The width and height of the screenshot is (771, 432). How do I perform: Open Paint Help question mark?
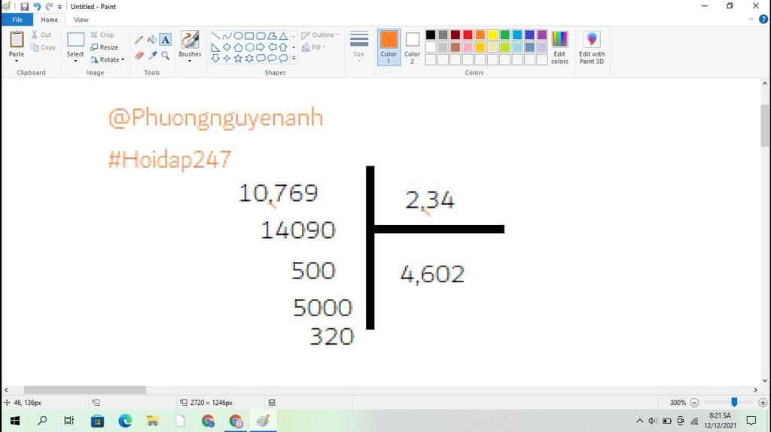763,19
